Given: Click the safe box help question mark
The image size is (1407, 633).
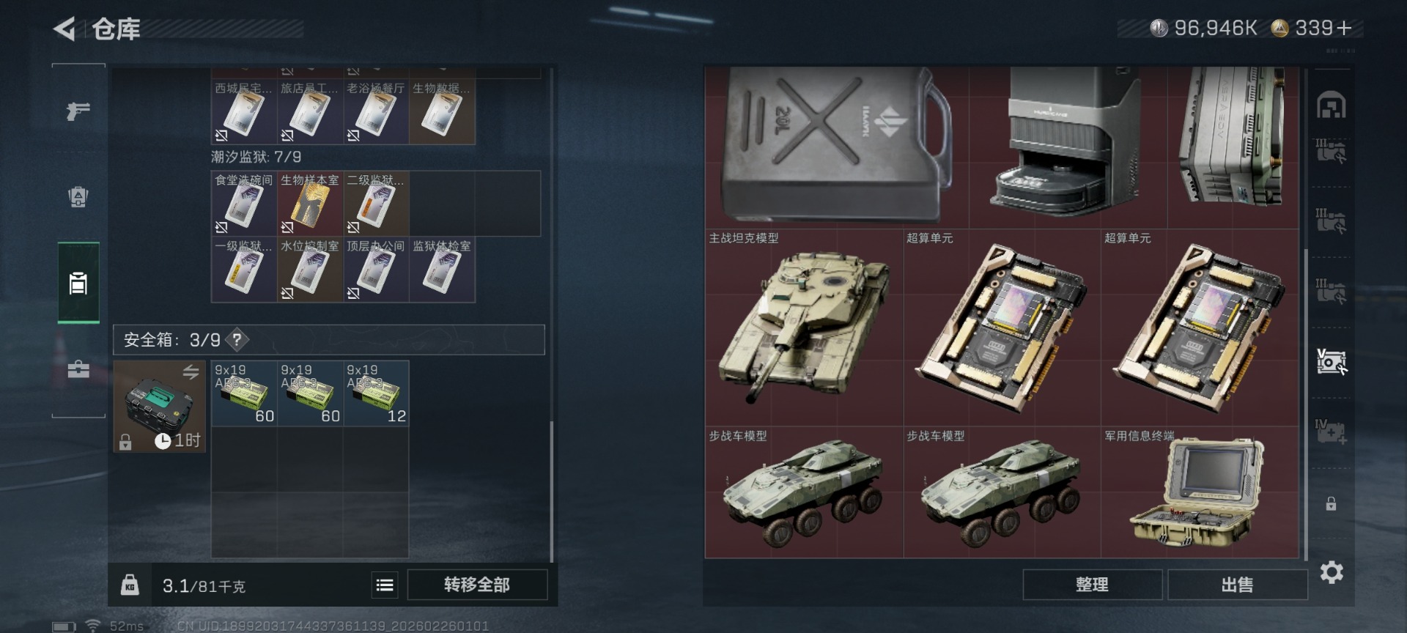Looking at the screenshot, I should coord(237,340).
